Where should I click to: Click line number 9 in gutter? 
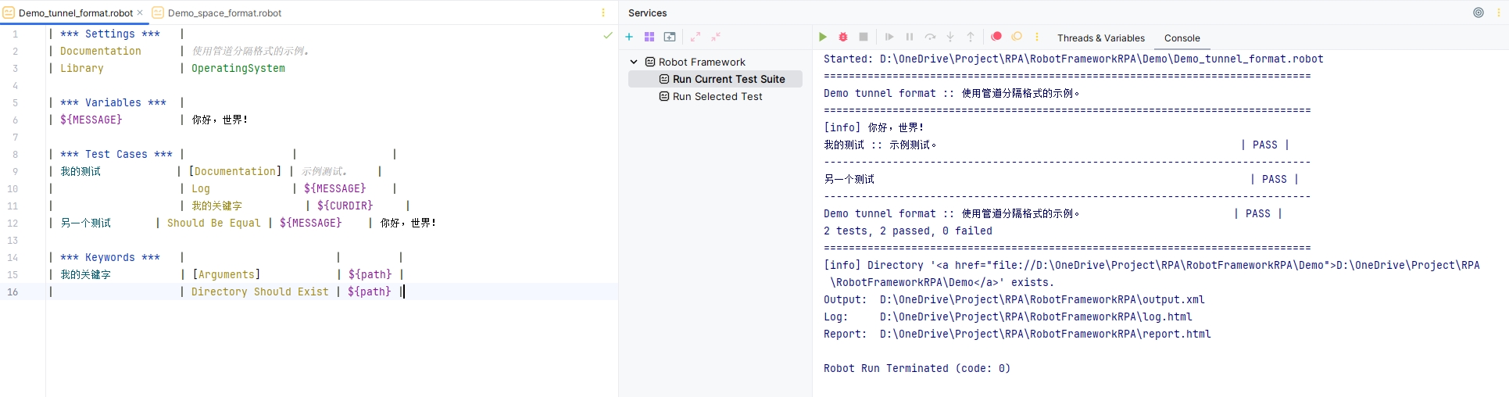(x=15, y=171)
